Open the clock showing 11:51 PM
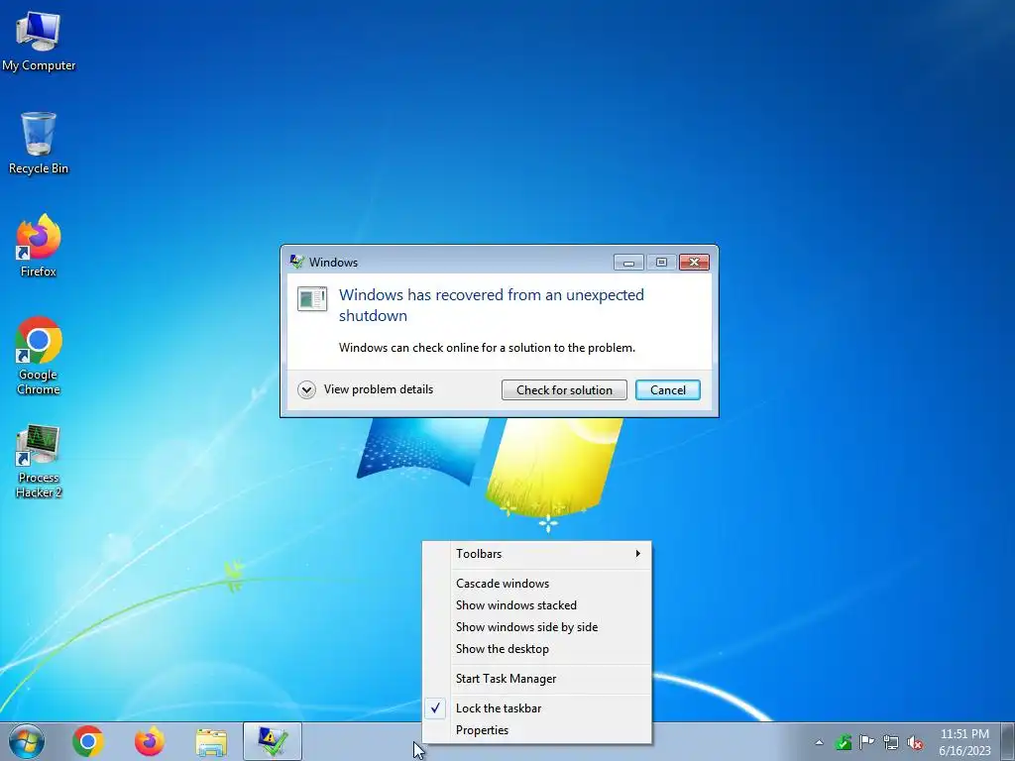The width and height of the screenshot is (1015, 761). click(964, 734)
